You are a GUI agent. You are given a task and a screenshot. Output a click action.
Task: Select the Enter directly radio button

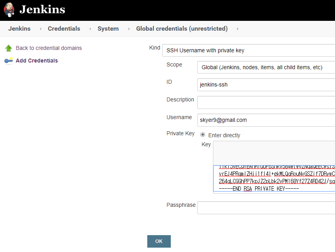click(x=203, y=134)
